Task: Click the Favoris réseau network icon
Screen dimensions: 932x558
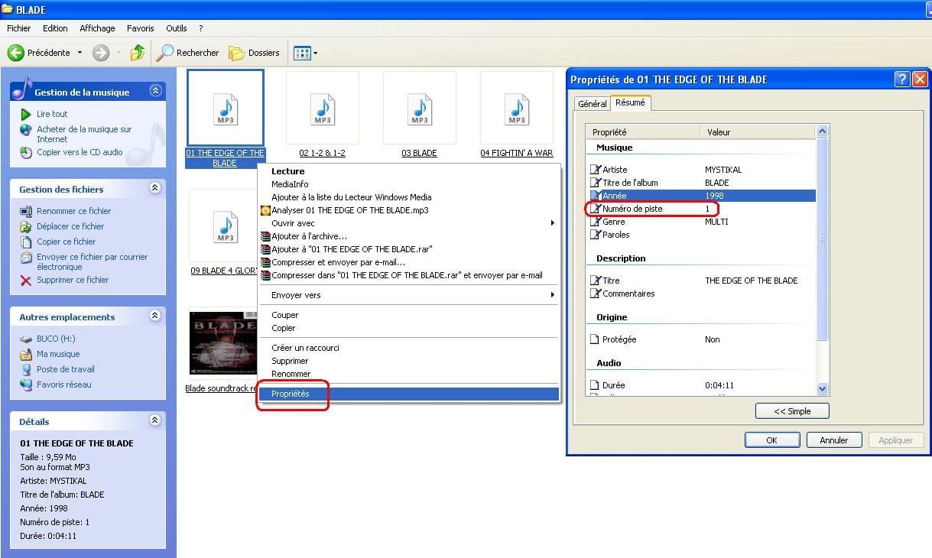Action: 26,384
